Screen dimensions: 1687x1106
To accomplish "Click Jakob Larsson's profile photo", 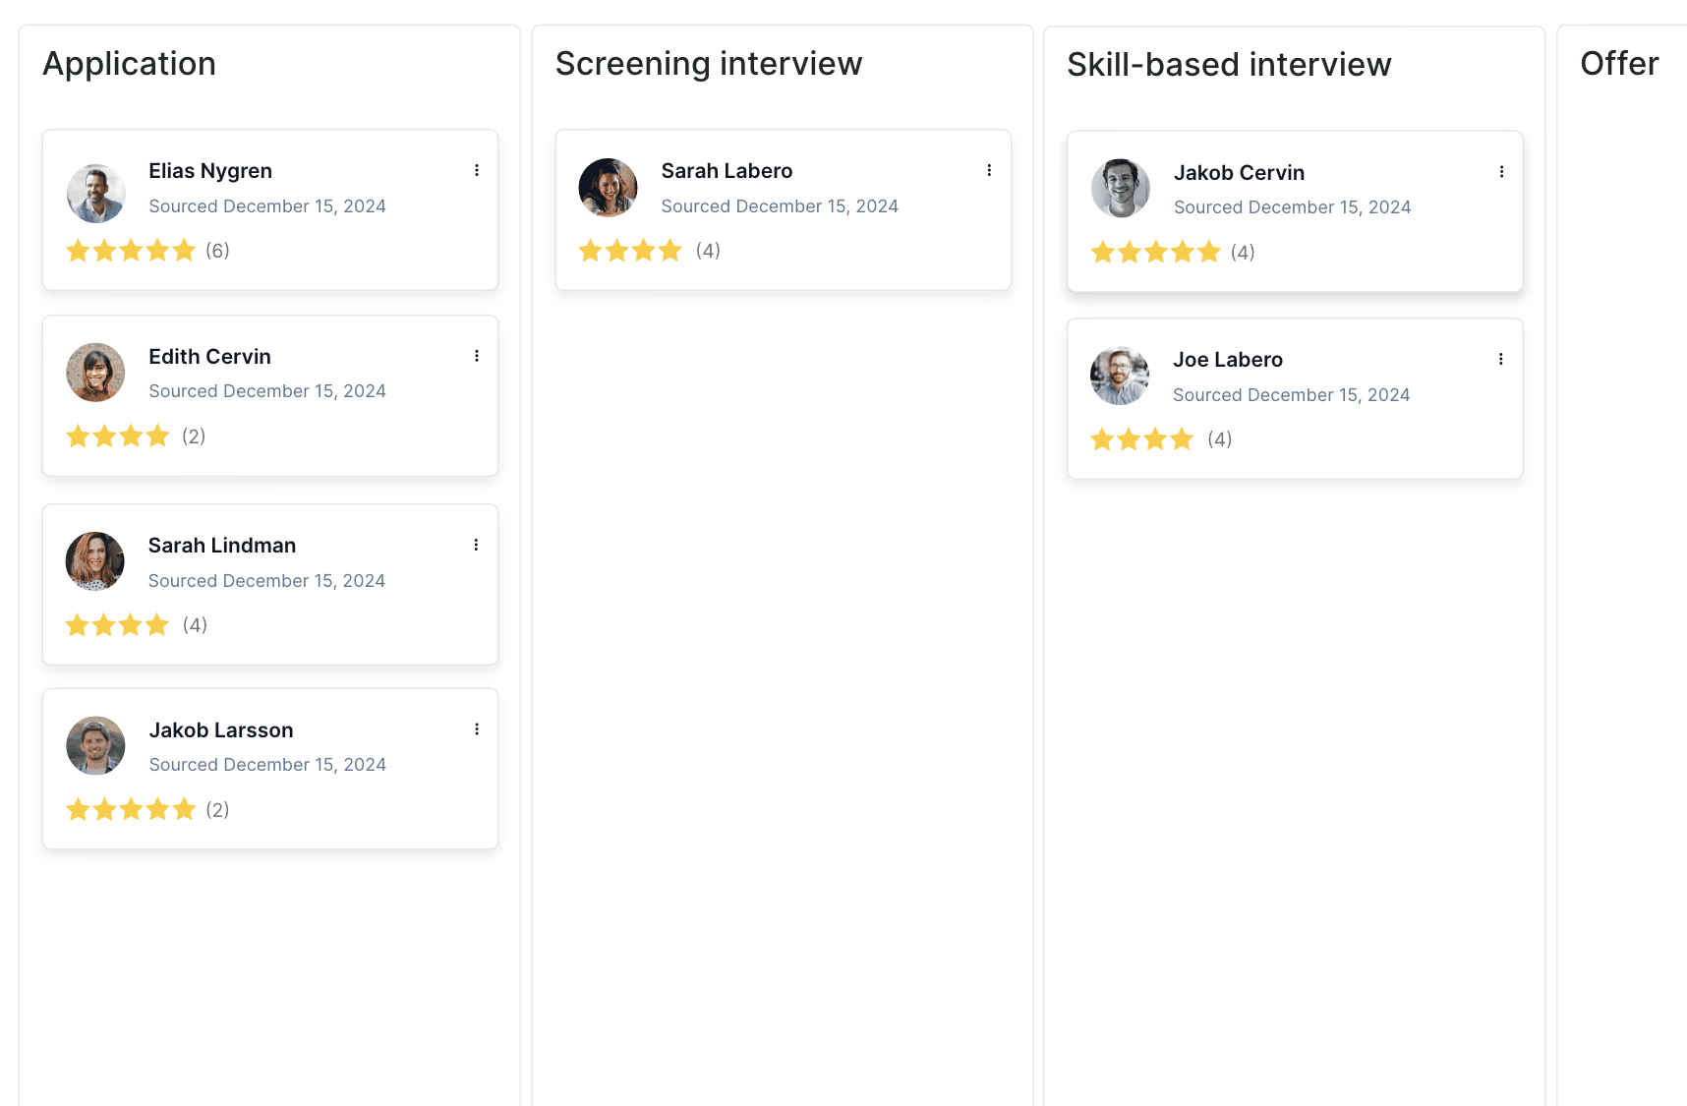I will 95,745.
